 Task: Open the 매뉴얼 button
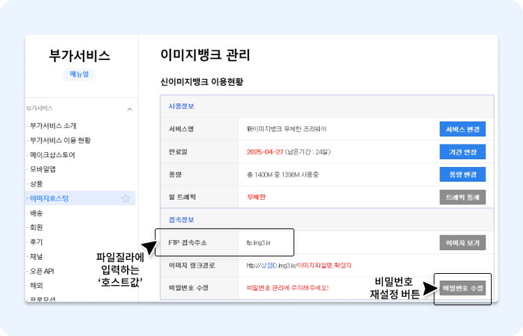pyautogui.click(x=79, y=74)
